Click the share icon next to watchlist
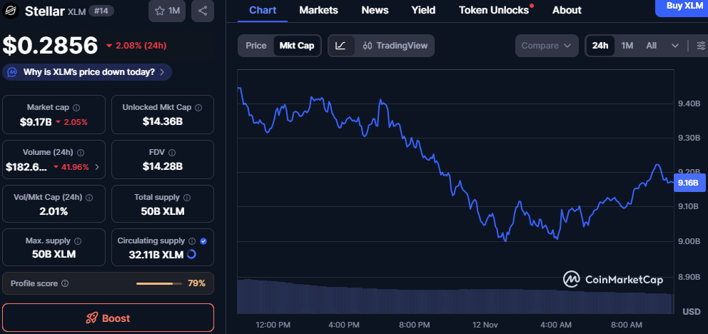 point(203,11)
